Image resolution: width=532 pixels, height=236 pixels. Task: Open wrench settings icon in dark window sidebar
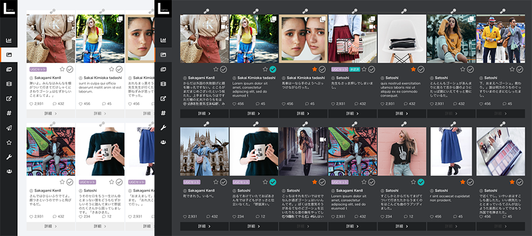(163, 127)
